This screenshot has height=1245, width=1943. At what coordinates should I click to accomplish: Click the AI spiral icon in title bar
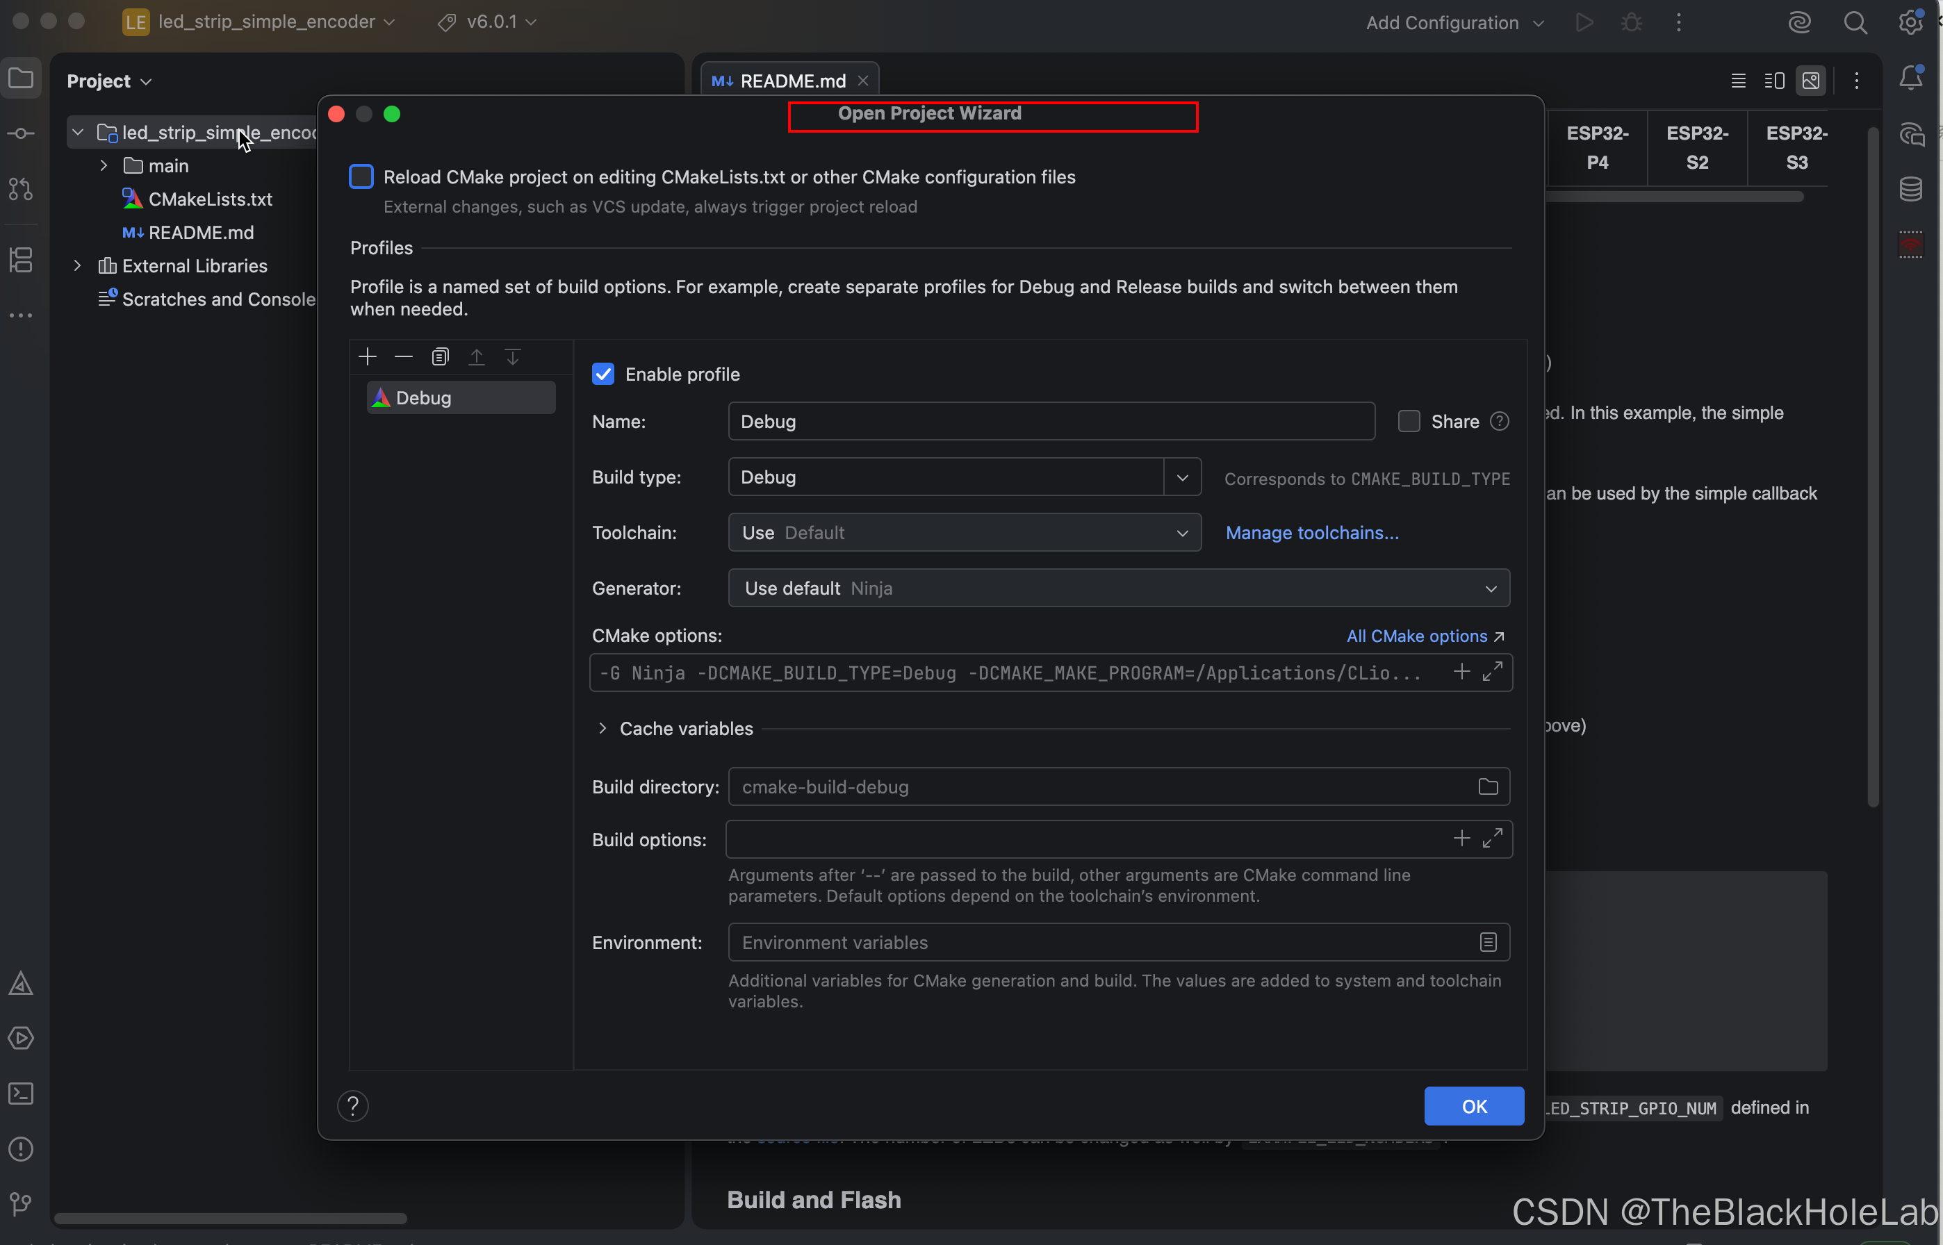1799,23
